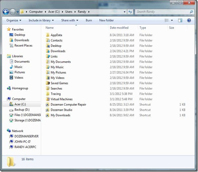The height and width of the screenshot is (172, 198).
Task: Select the Saved Games folder
Action: pos(59,83)
